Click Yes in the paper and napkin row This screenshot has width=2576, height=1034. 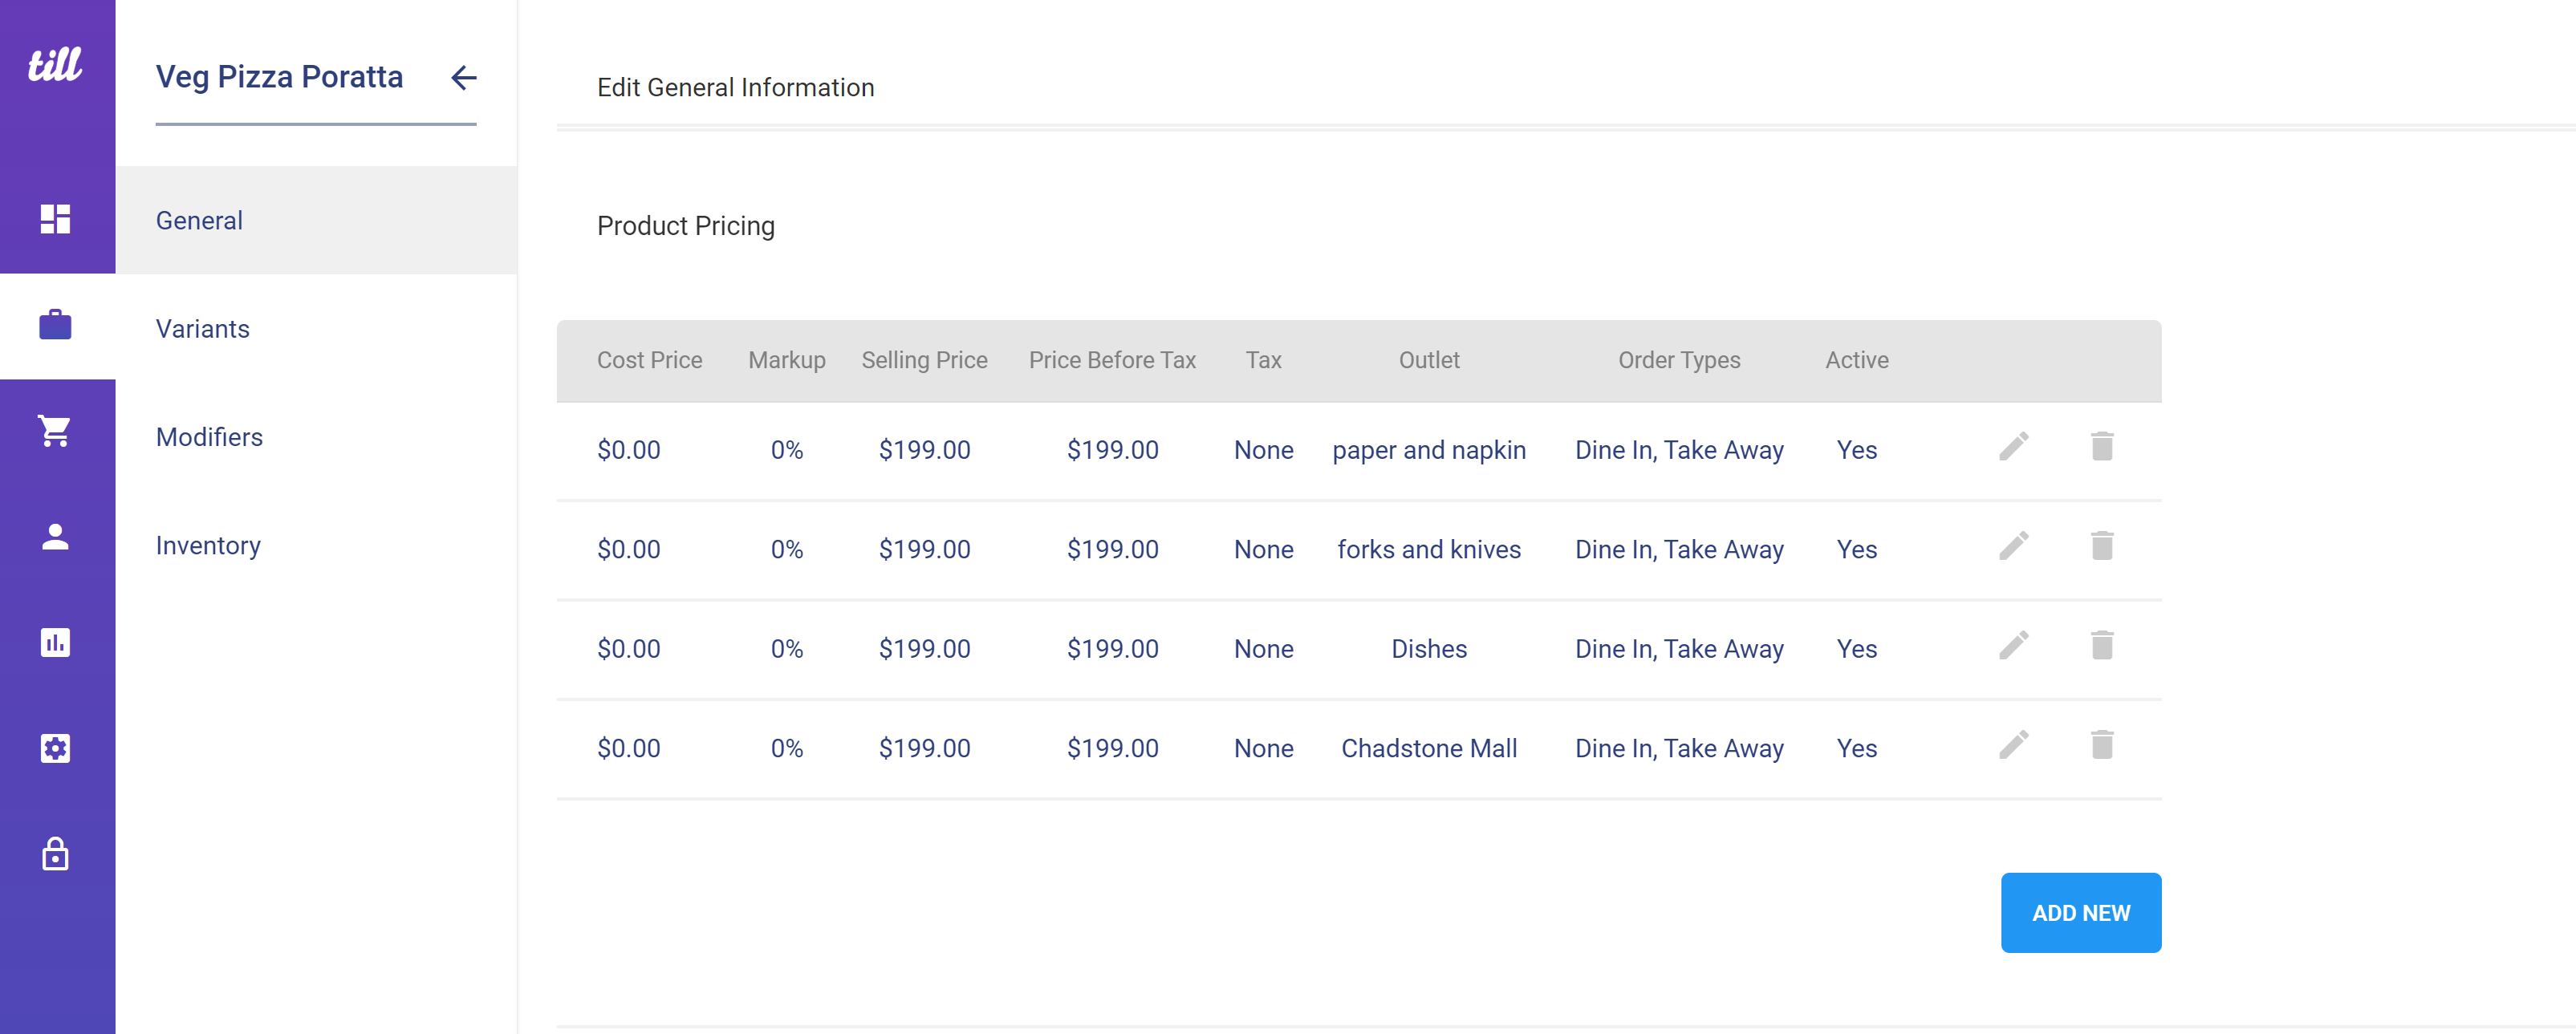1857,450
